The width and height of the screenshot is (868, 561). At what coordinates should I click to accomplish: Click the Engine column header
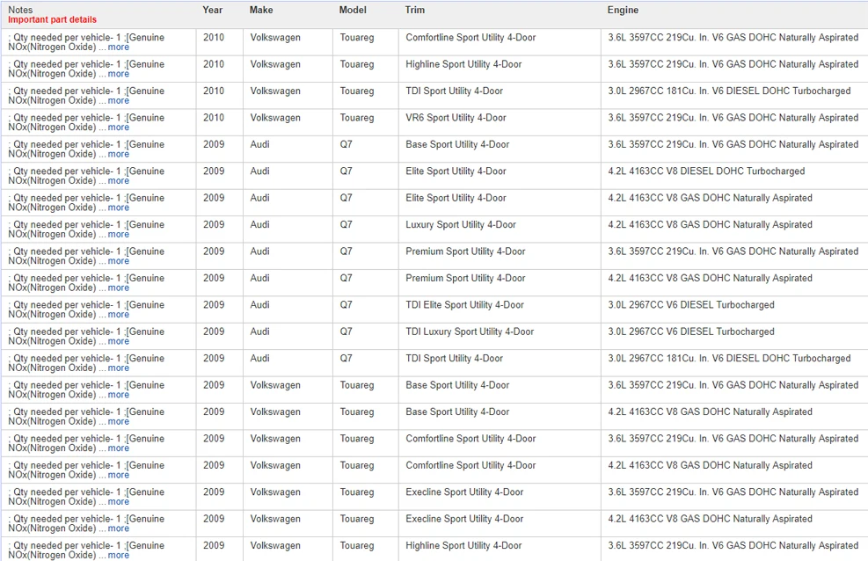[623, 10]
